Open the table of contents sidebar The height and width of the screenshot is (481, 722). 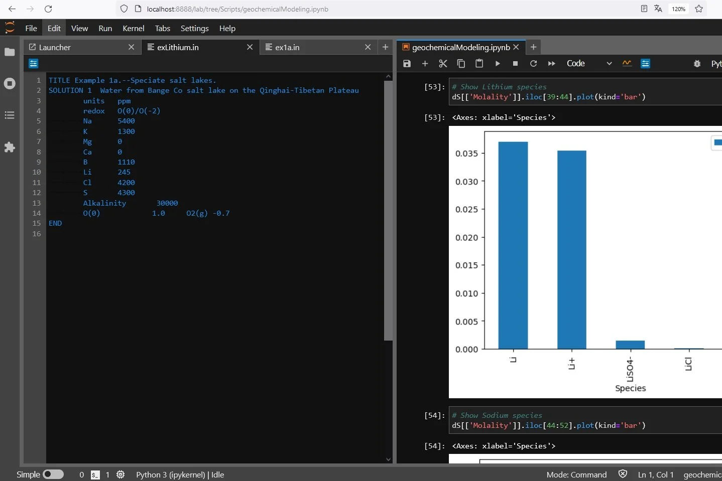[10, 115]
